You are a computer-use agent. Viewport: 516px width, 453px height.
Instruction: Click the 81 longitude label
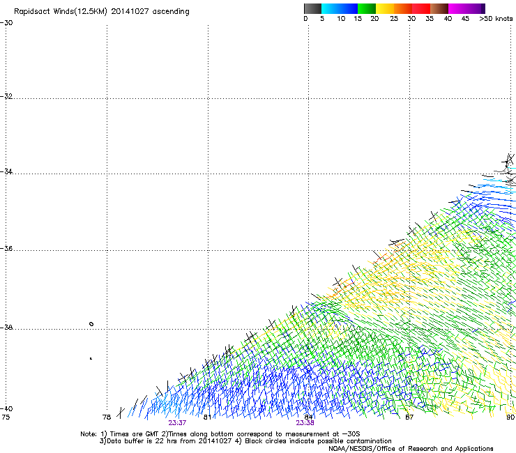tap(207, 417)
